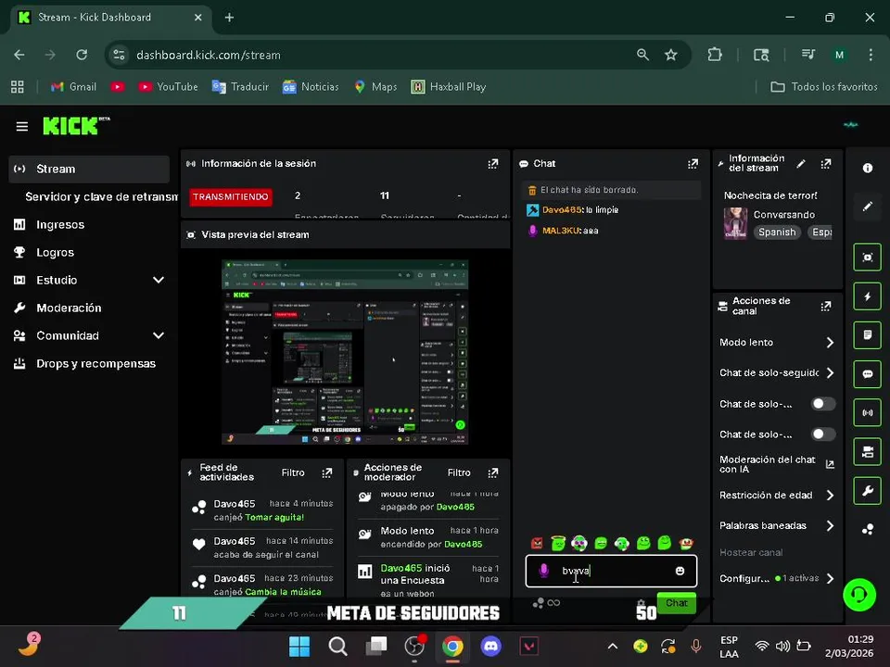The width and height of the screenshot is (890, 667).
Task: Pop out the Información de la sesión panel
Action: (x=492, y=164)
